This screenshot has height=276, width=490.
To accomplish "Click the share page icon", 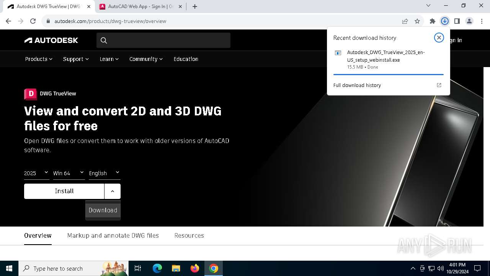I will [x=405, y=21].
